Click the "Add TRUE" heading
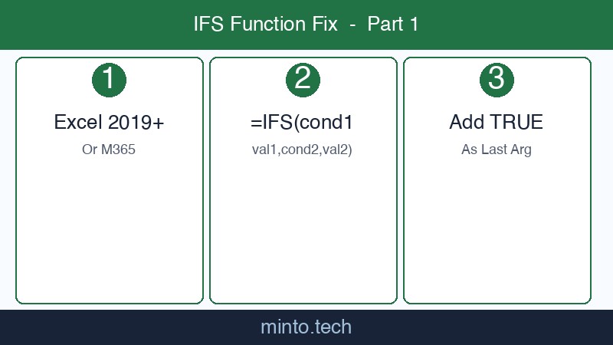 coord(497,122)
